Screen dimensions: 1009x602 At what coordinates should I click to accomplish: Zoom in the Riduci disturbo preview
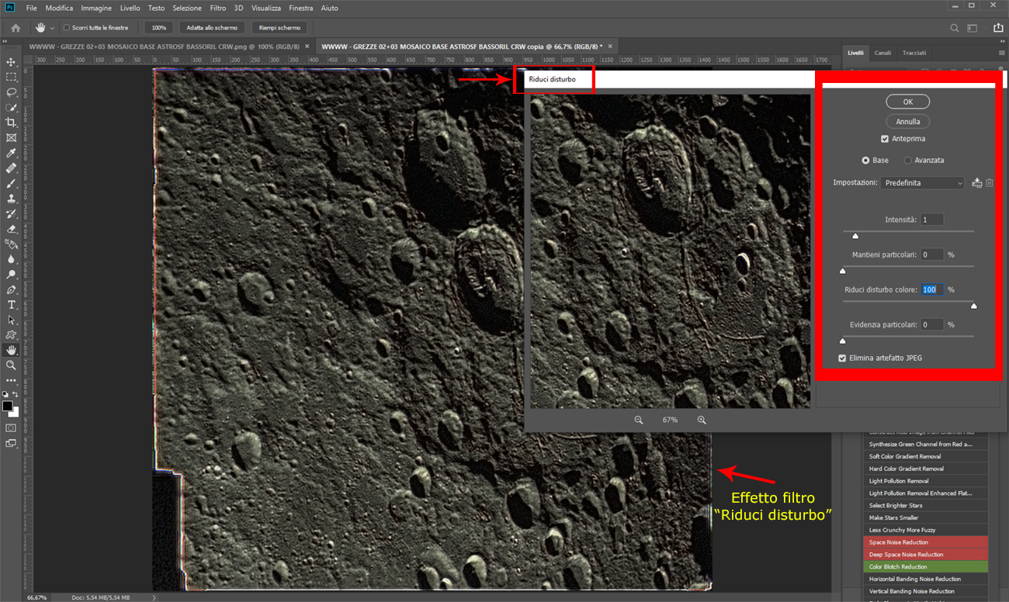[702, 420]
